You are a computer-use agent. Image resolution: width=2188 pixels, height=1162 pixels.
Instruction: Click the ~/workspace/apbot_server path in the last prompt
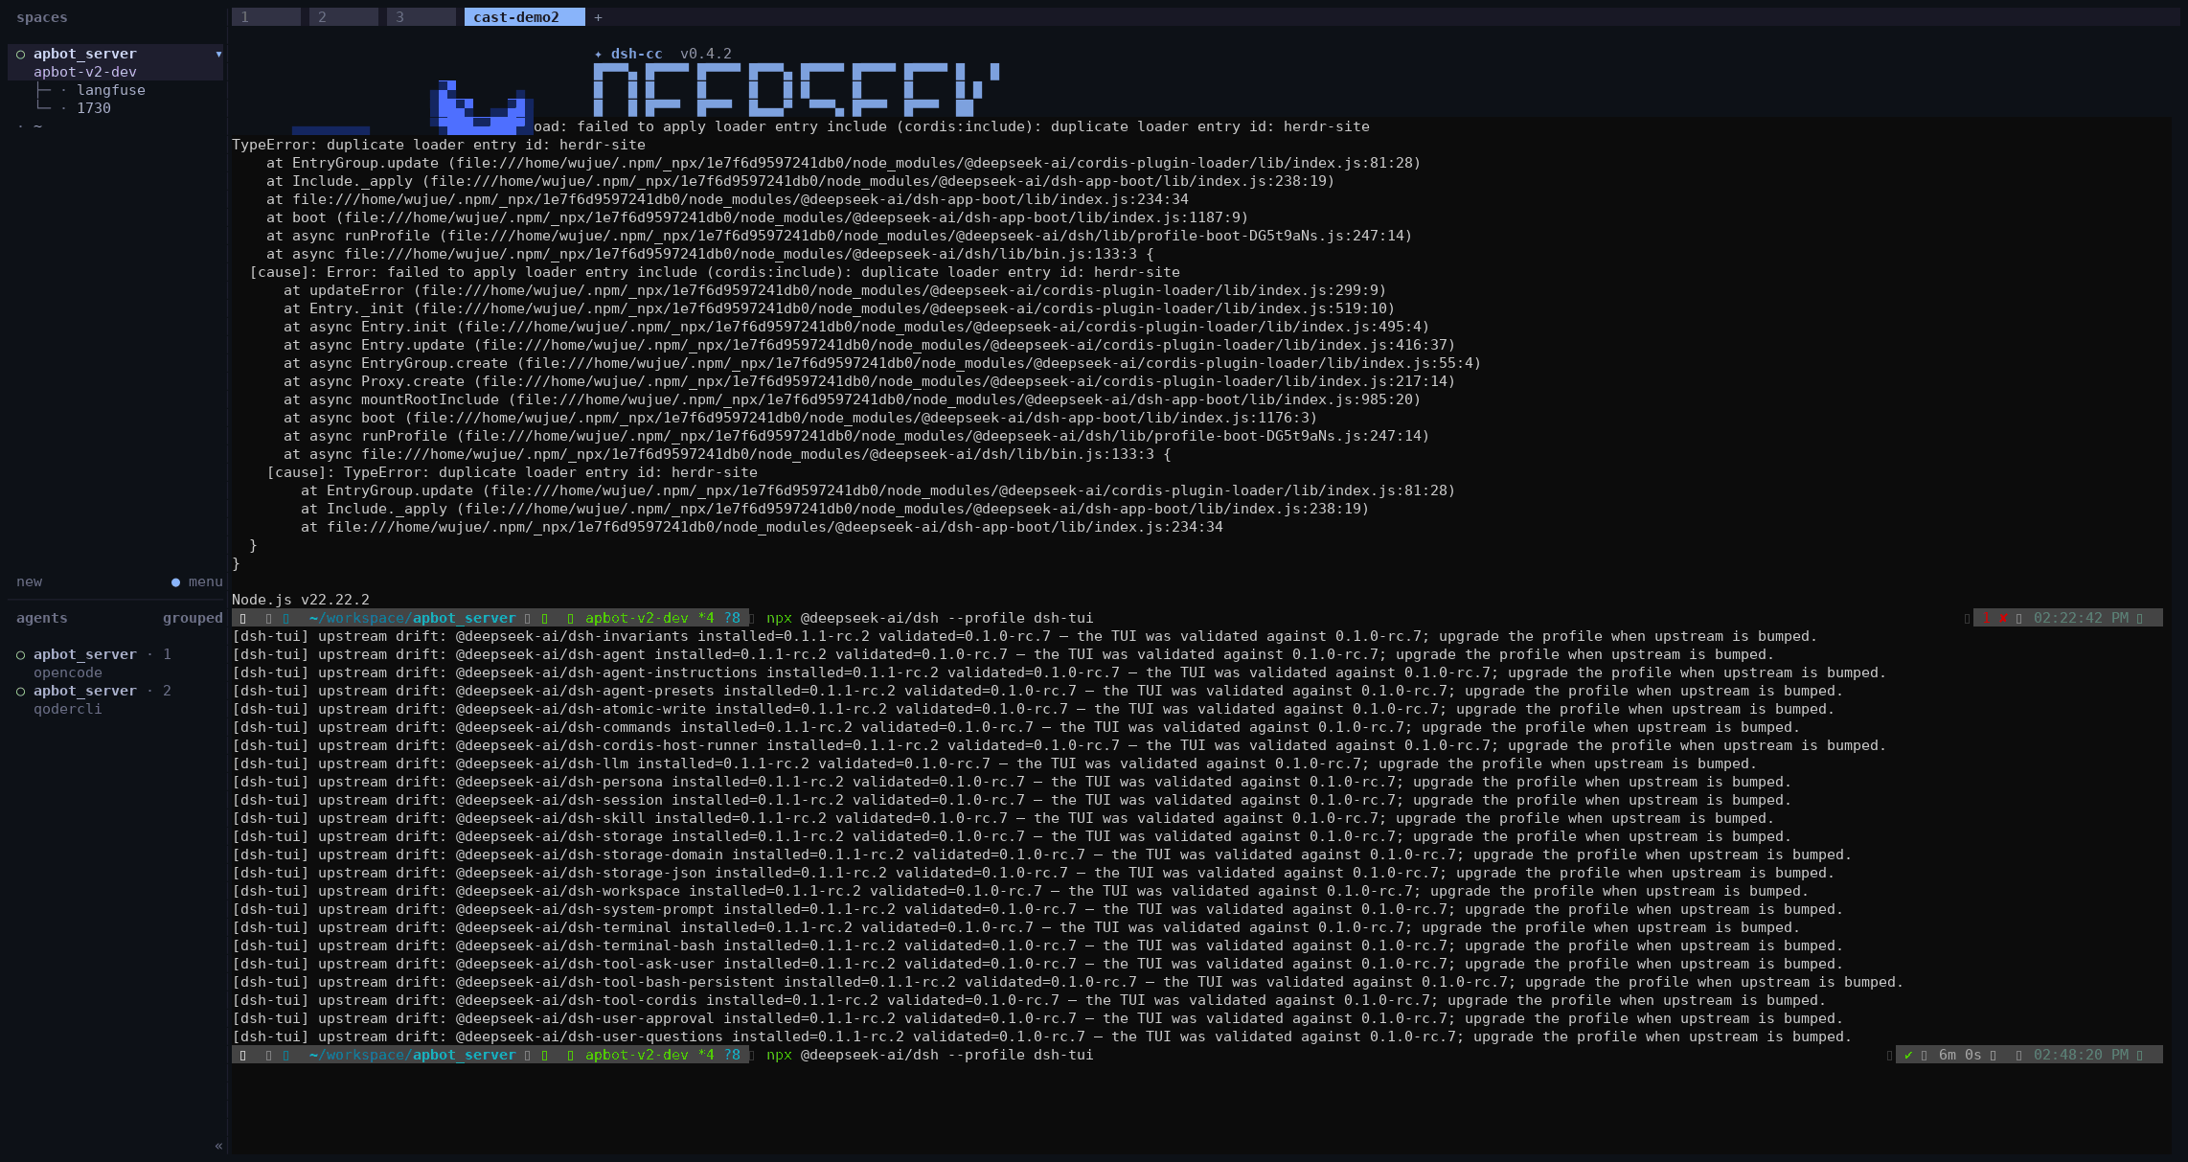(x=412, y=1055)
